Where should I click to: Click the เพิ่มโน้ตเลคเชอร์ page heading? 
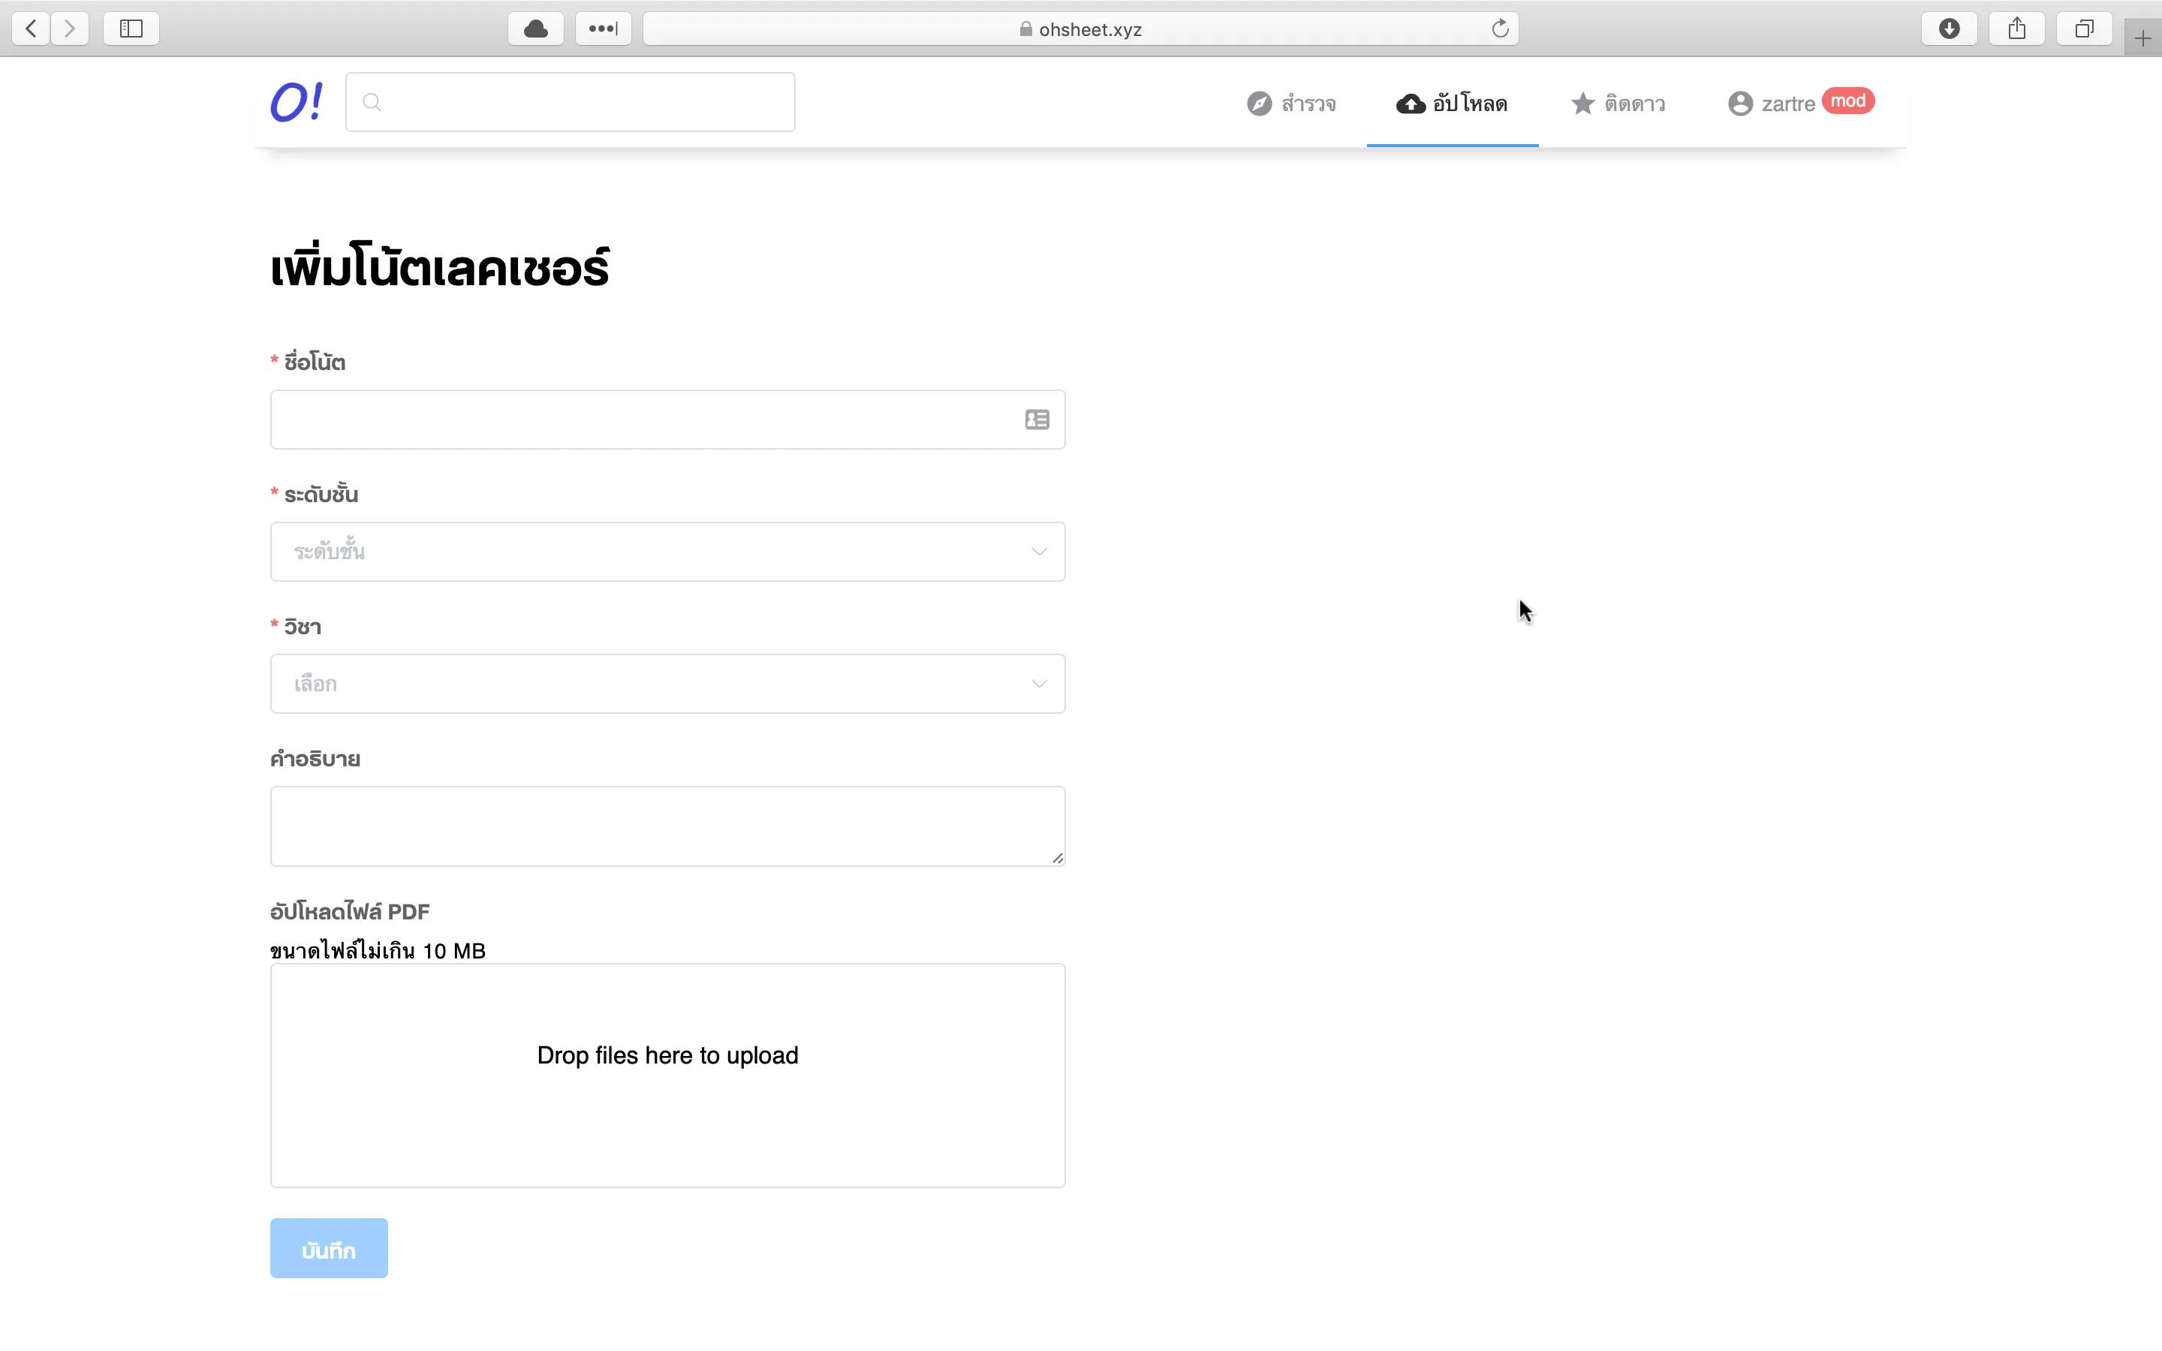(440, 266)
